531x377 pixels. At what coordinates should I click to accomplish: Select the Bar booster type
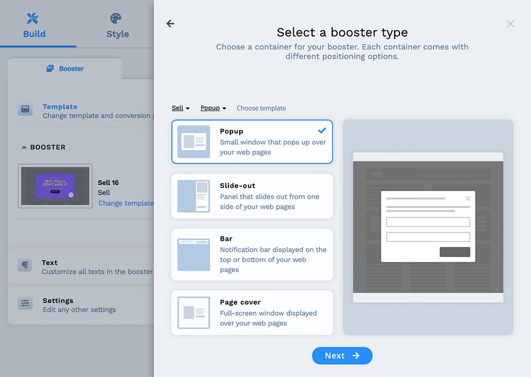(252, 254)
